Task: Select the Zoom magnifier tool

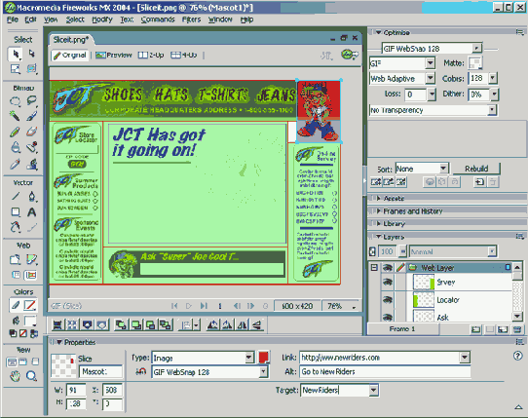Action: coord(31,376)
